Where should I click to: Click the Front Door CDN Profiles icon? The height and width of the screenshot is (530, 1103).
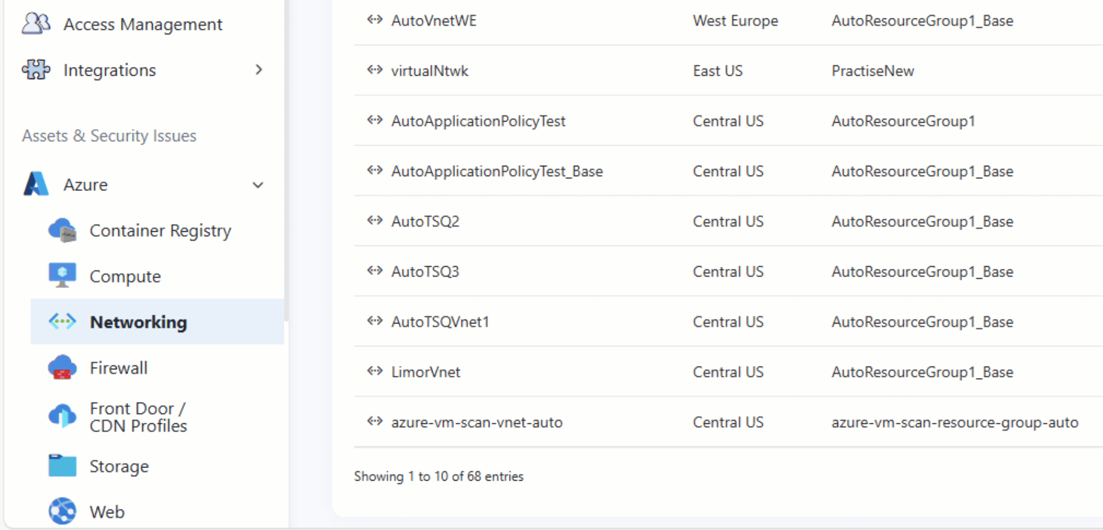pyautogui.click(x=62, y=416)
